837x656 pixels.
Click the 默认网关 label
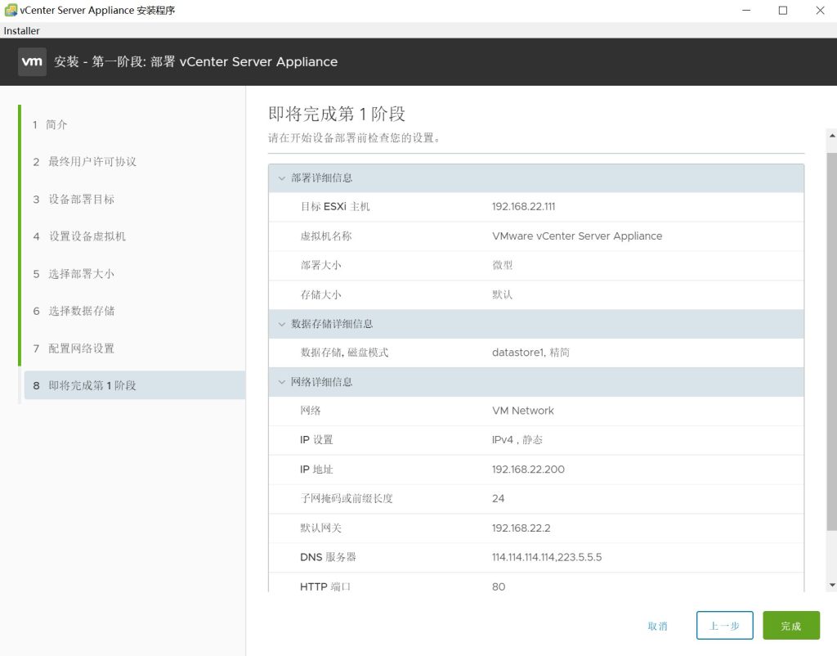pos(320,528)
